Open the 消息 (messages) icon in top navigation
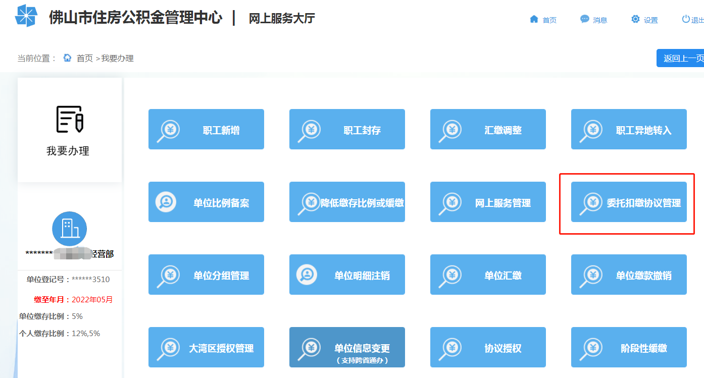704x378 pixels. pos(584,19)
